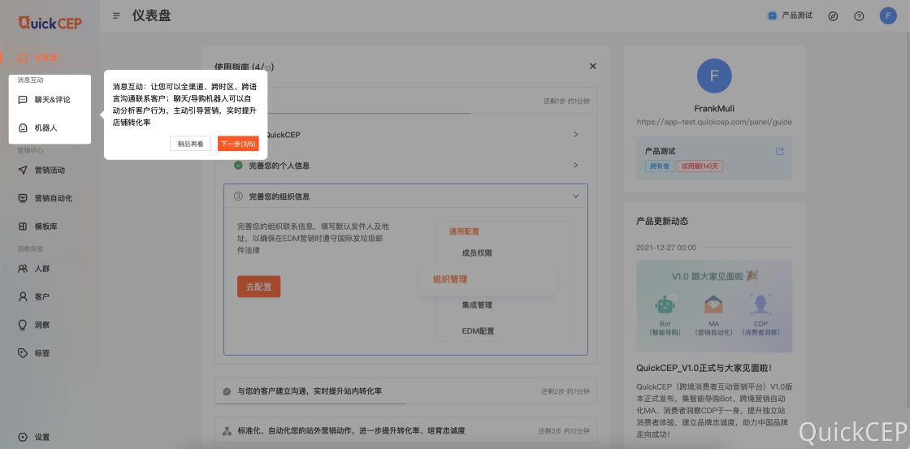
Task: Collapse the 完善您的组织信息 section chevron
Action: coord(576,196)
